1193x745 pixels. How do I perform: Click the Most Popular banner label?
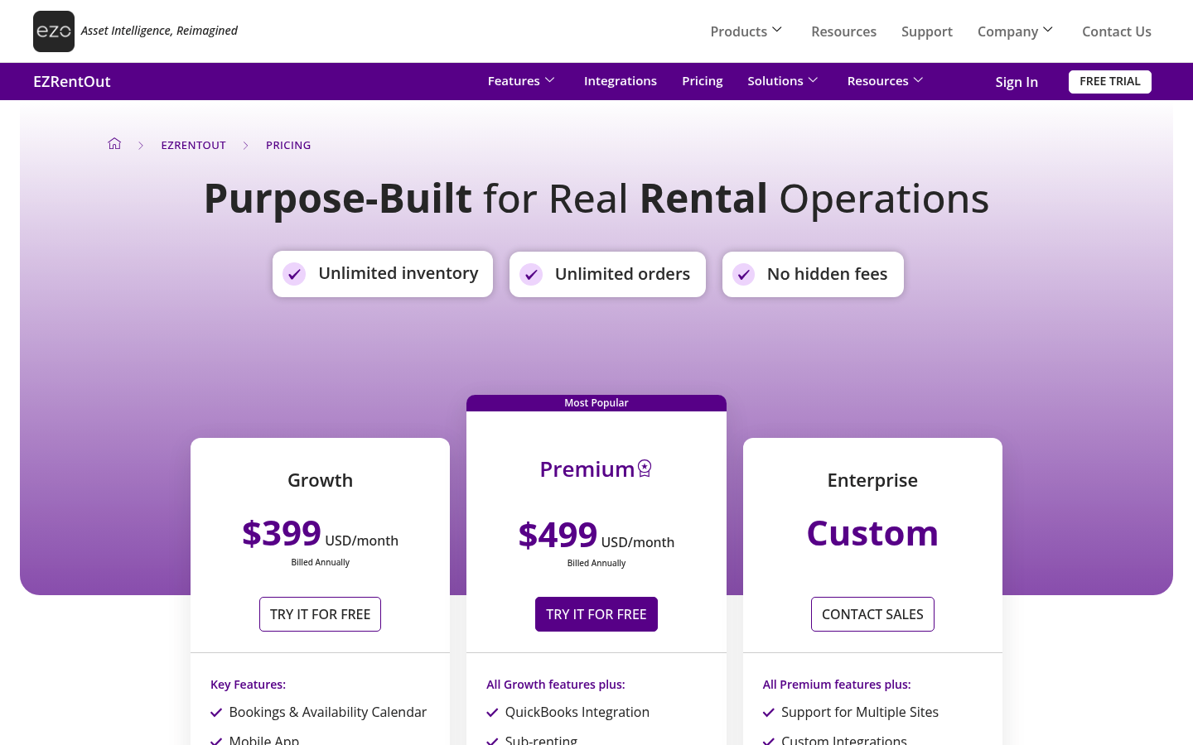point(596,403)
